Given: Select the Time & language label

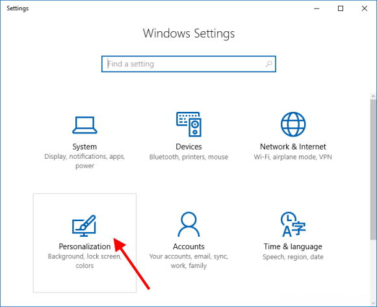Looking at the screenshot, I should pyautogui.click(x=293, y=247).
